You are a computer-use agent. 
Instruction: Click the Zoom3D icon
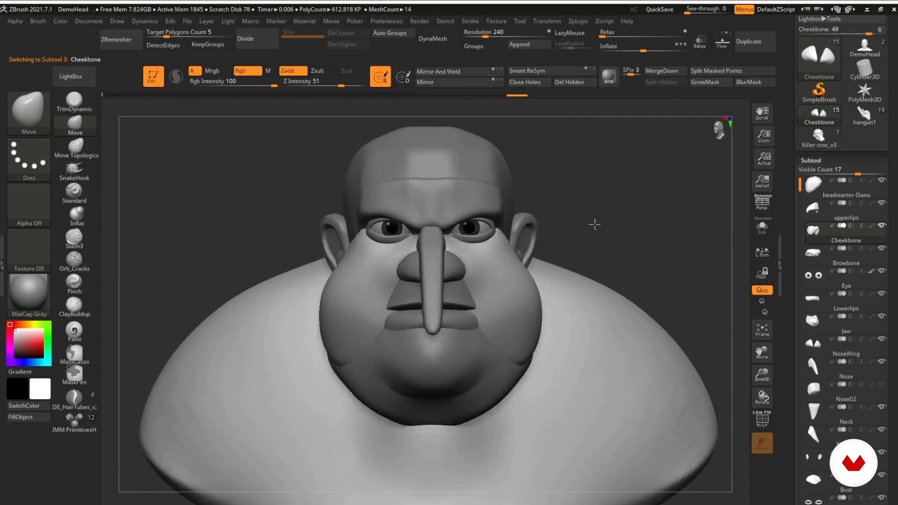[762, 375]
